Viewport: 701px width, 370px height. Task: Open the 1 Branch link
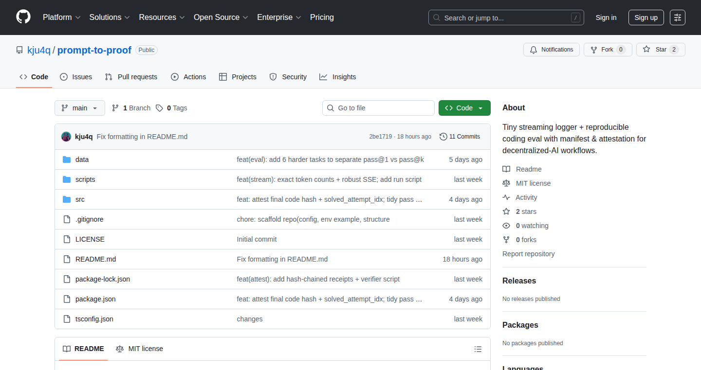click(x=131, y=108)
